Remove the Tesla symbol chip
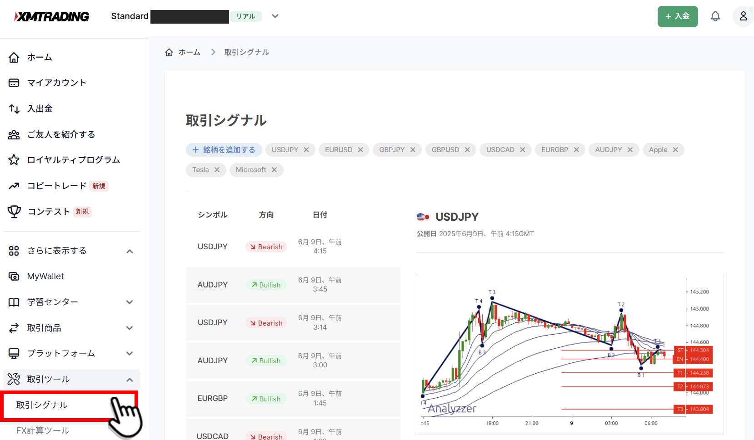This screenshot has height=440, width=754. (217, 170)
